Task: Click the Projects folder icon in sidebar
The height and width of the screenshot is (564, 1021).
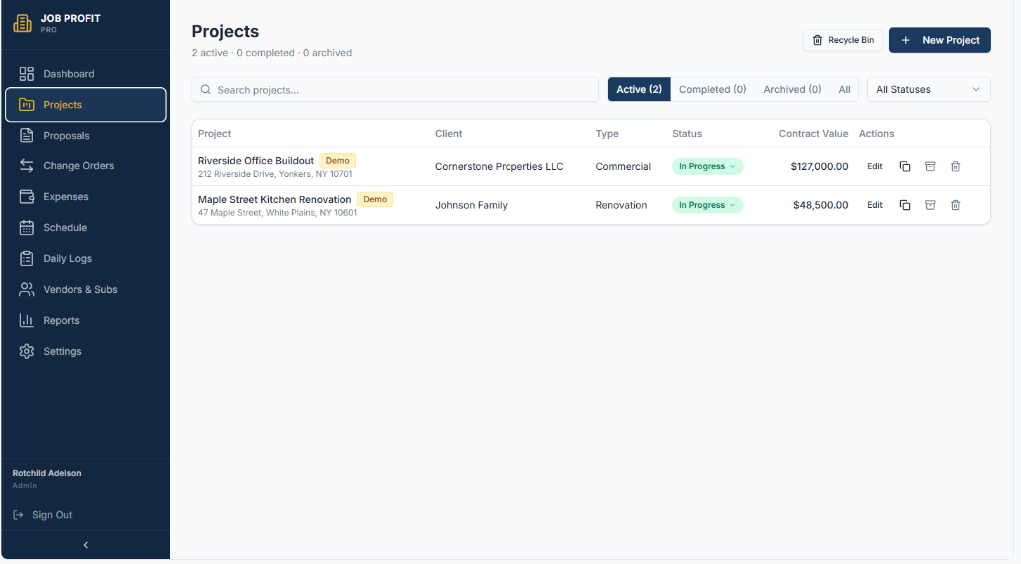Action: point(26,104)
